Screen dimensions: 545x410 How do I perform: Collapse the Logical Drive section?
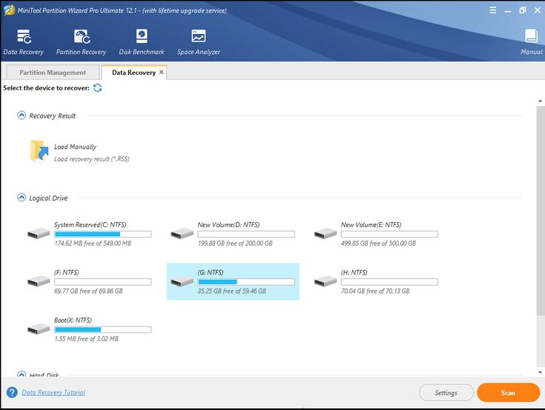tap(22, 198)
